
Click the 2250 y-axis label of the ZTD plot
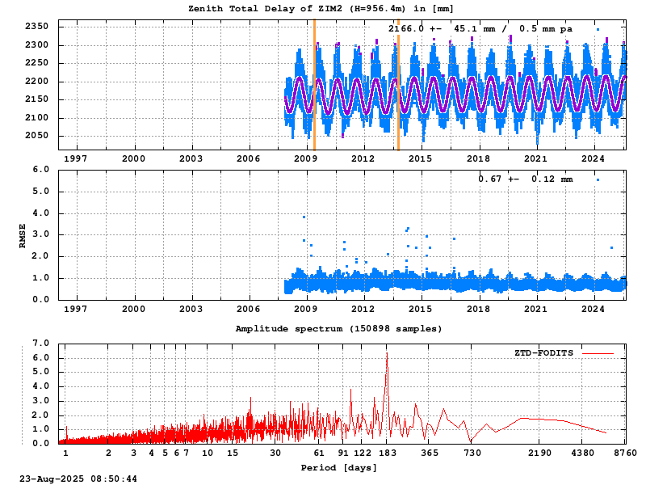click(36, 63)
